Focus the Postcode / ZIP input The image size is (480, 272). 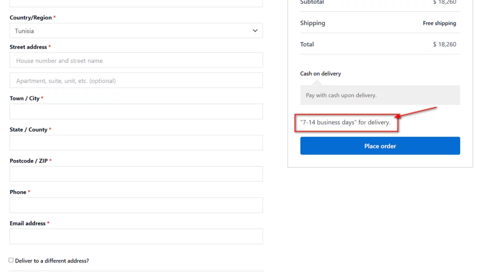point(136,174)
